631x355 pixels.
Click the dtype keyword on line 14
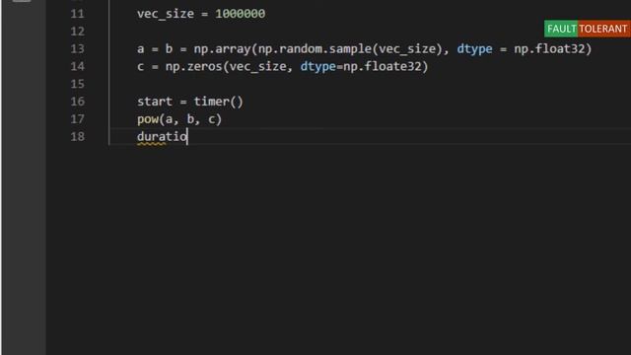(317, 67)
